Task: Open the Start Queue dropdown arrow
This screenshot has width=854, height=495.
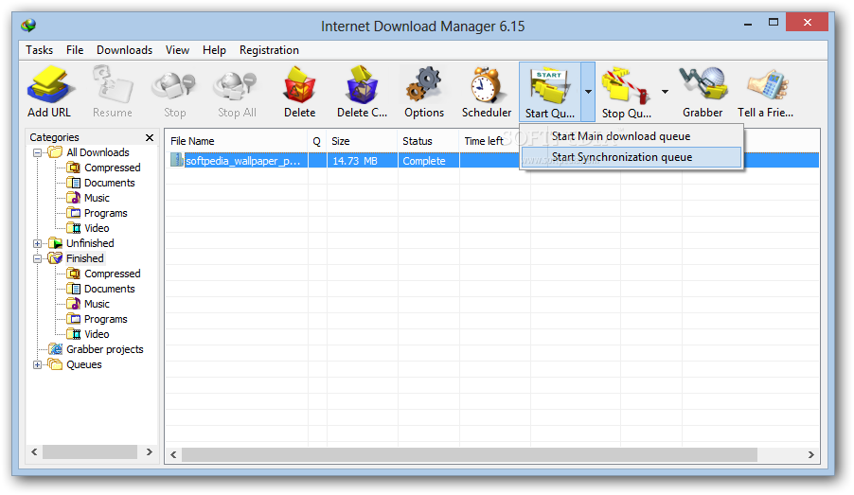Action: (588, 92)
